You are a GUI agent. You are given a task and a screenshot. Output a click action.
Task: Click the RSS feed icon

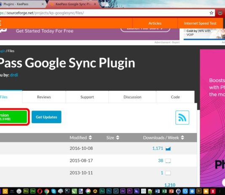(x=182, y=117)
